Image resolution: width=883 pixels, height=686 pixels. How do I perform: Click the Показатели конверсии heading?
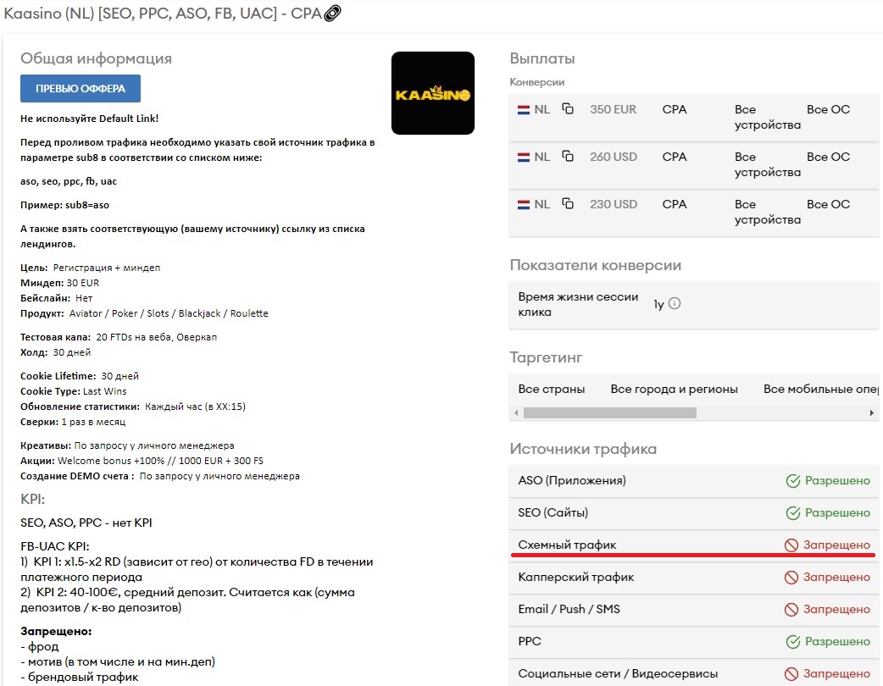(x=595, y=265)
